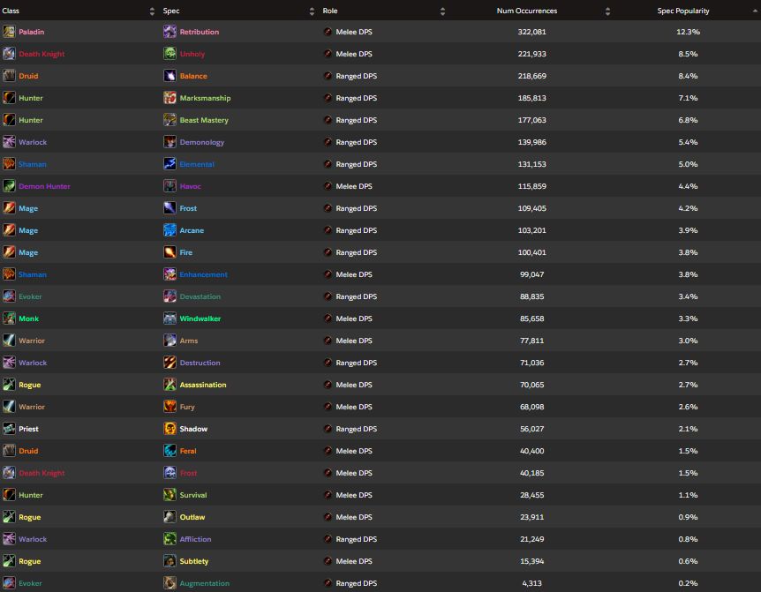Click Melee DPS role icon in Outlaw row
761x592 pixels.
click(328, 517)
